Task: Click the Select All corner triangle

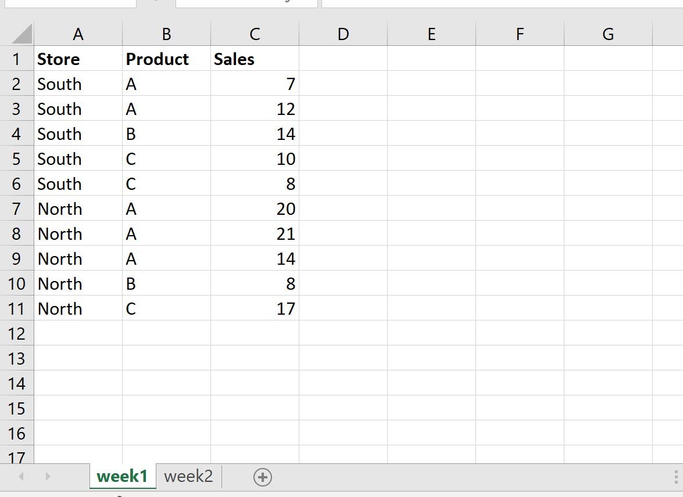Action: (x=22, y=34)
